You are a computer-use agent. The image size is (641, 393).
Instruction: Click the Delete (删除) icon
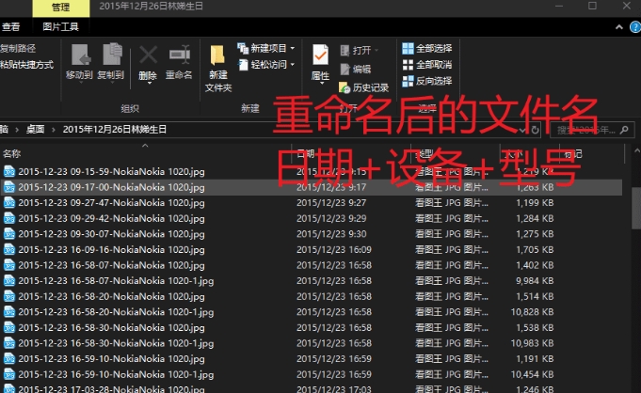pyautogui.click(x=148, y=62)
